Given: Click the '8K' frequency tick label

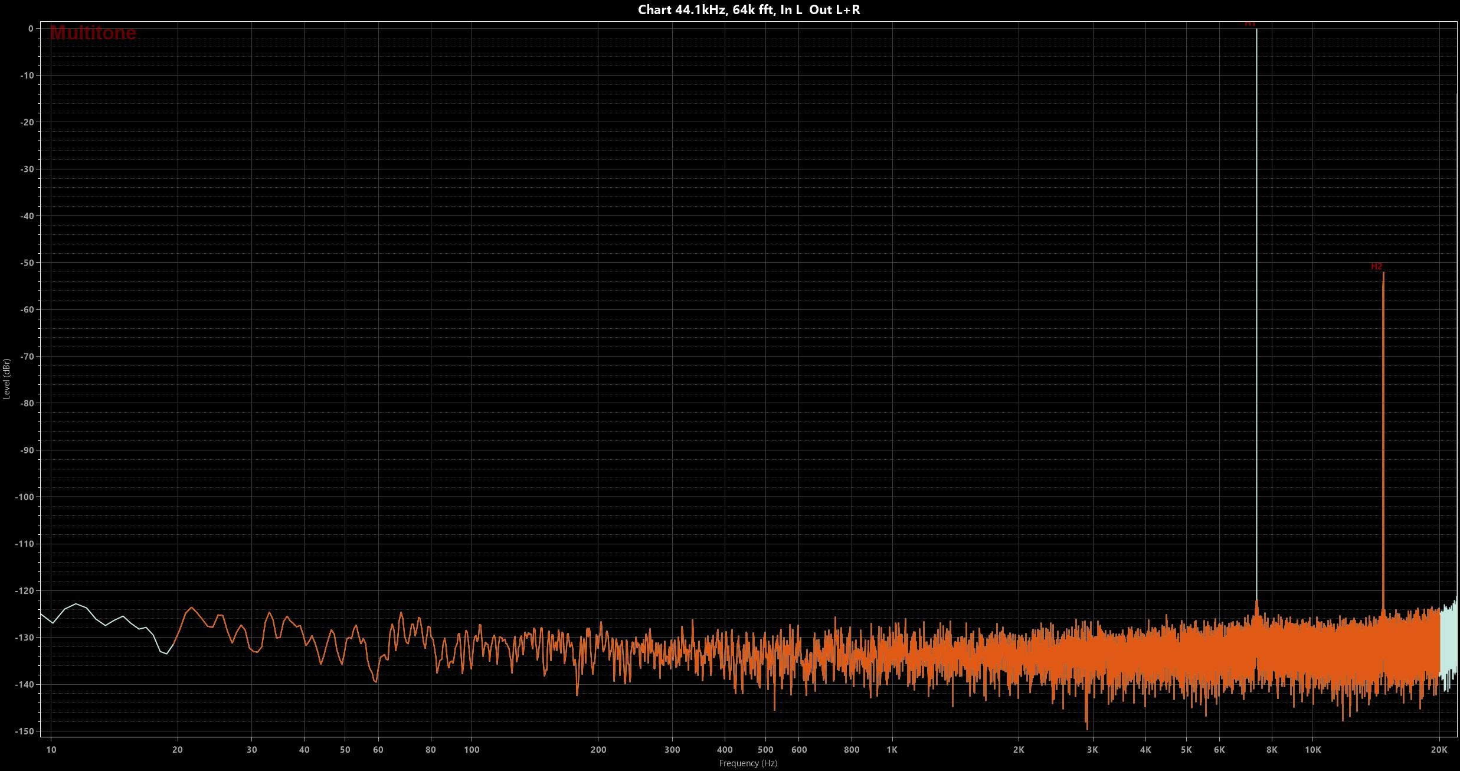Looking at the screenshot, I should tap(1272, 750).
